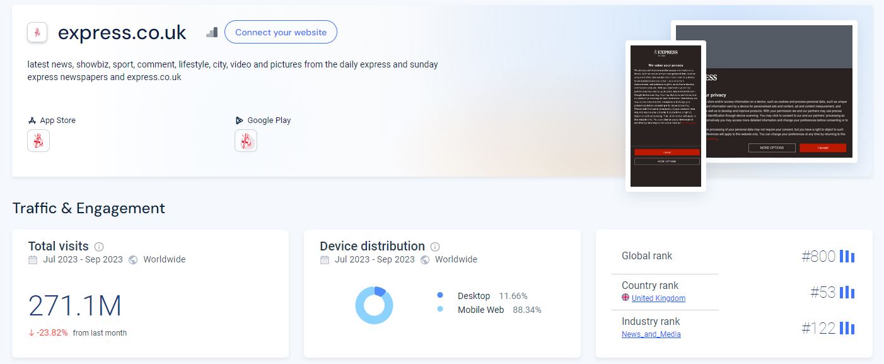Click the Industry rank #122 value

[818, 328]
